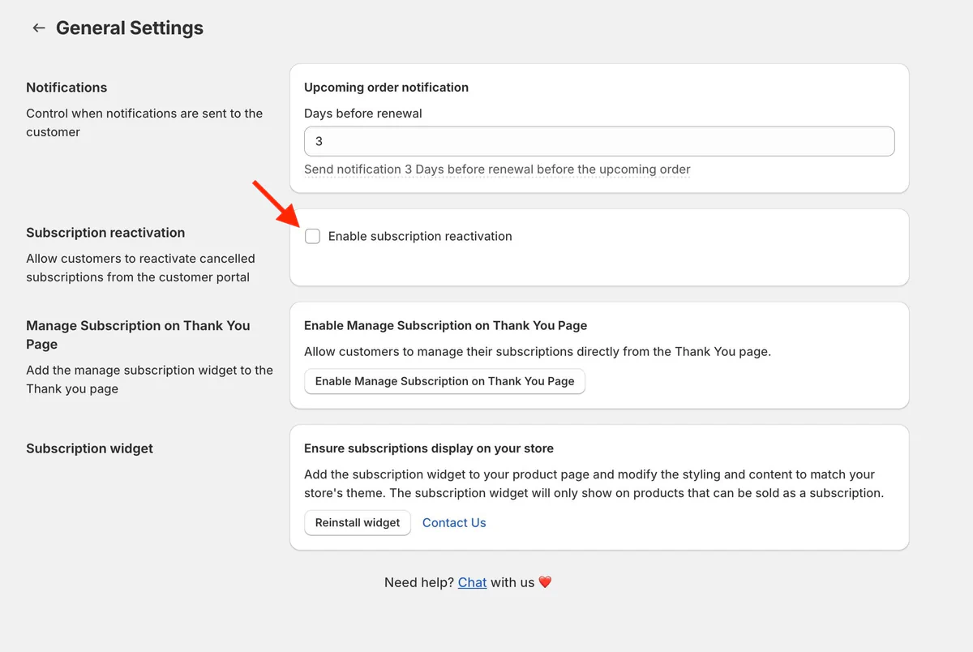Viewport: 973px width, 652px height.
Task: Click Enable Manage Subscription on Thank You Page button
Action: pyautogui.click(x=444, y=381)
